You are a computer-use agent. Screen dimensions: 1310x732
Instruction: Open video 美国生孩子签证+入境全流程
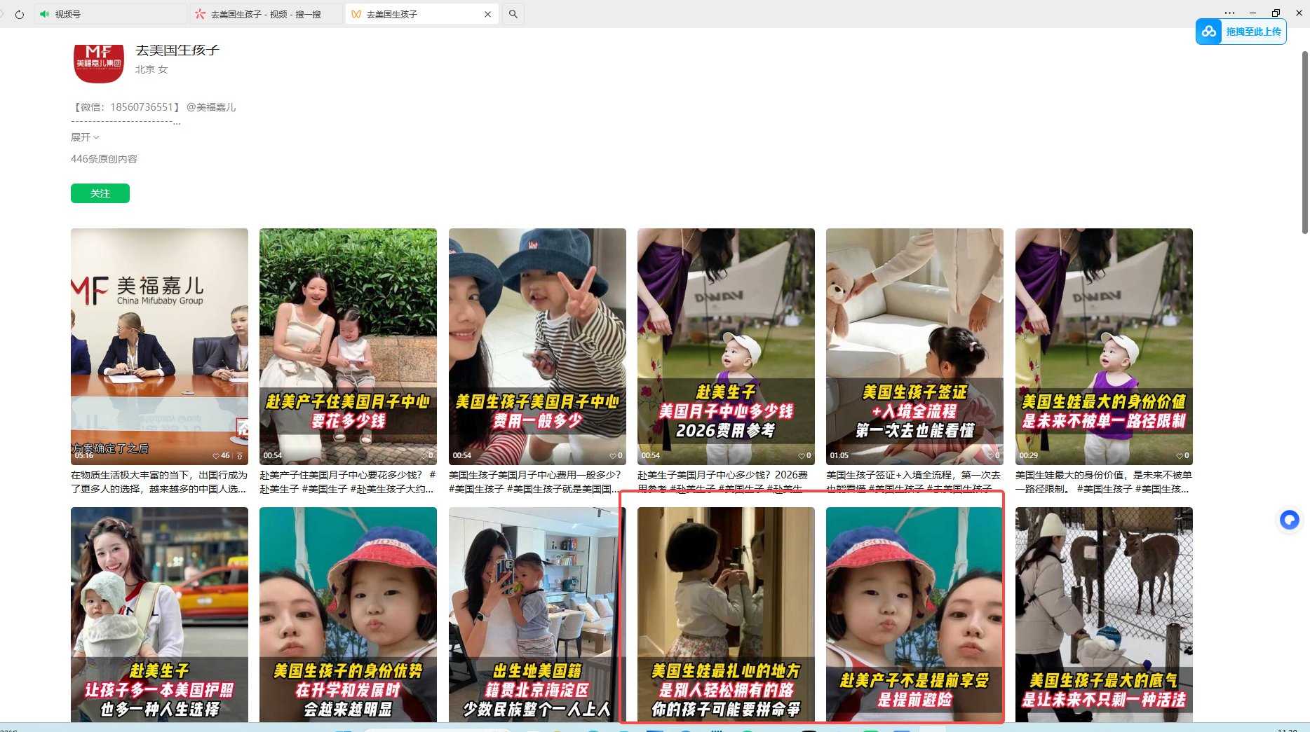pos(914,347)
